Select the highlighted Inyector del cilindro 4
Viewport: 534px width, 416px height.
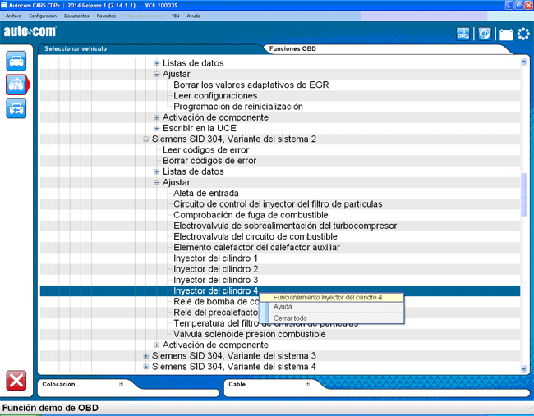[x=215, y=290]
